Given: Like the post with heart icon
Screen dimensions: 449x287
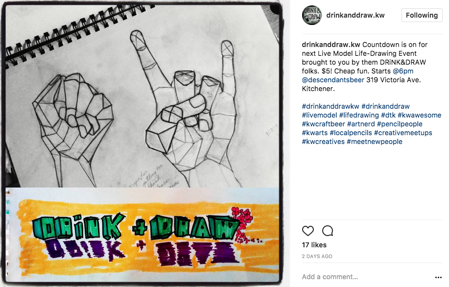Looking at the screenshot, I should click(x=308, y=231).
